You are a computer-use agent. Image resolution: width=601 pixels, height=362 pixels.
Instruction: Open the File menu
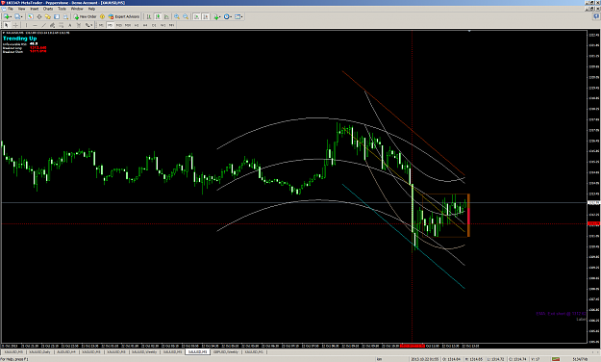pos(11,9)
